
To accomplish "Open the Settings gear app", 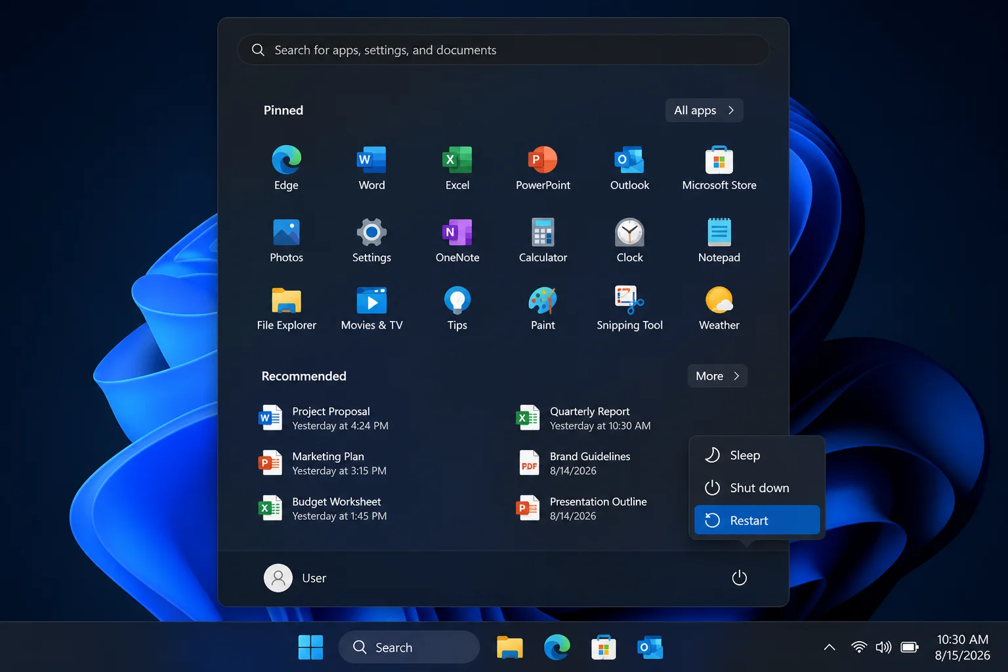I will pos(371,240).
